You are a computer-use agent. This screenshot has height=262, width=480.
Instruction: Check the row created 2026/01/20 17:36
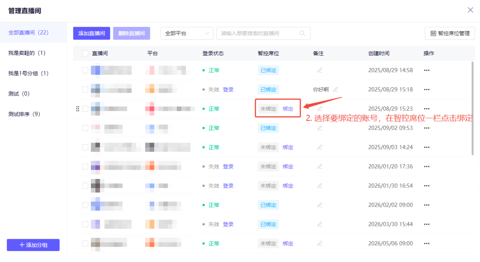coord(85,166)
